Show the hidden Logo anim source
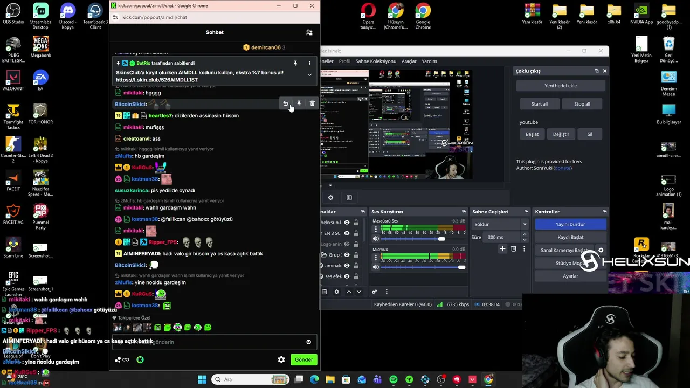The height and width of the screenshot is (388, 690). click(x=347, y=244)
